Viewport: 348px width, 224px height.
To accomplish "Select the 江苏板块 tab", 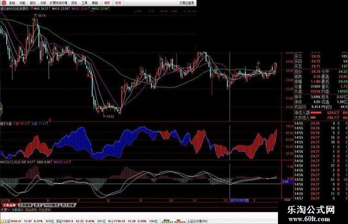I will click(25, 205).
